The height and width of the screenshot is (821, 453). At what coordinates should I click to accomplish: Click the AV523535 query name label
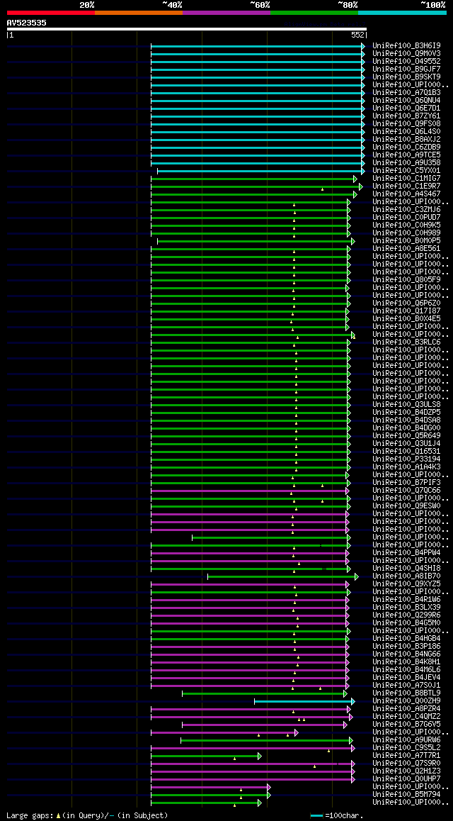point(27,23)
